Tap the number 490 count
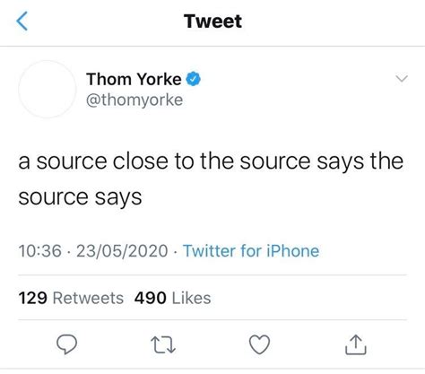The width and height of the screenshot is (425, 374). (151, 298)
